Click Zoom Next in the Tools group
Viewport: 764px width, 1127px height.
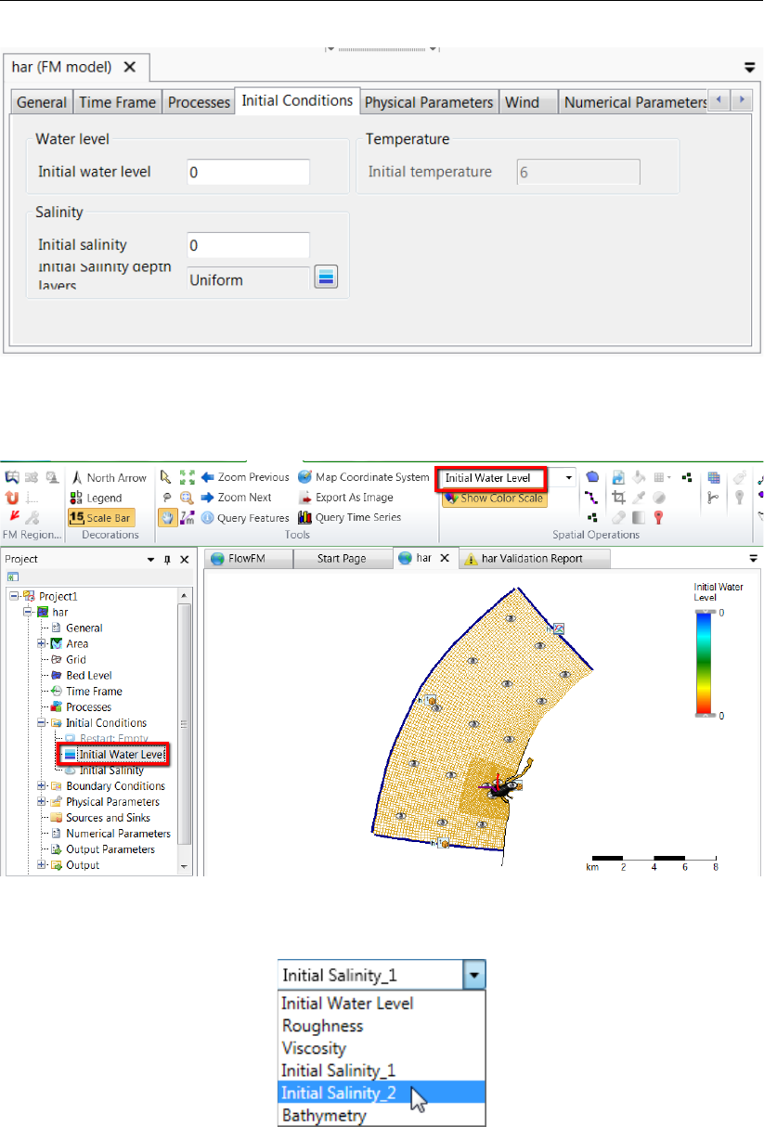click(x=237, y=498)
